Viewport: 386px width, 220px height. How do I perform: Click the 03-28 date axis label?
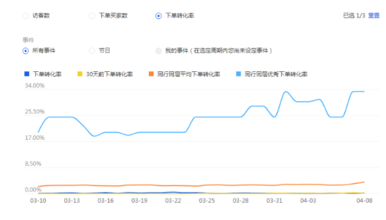tap(240, 201)
